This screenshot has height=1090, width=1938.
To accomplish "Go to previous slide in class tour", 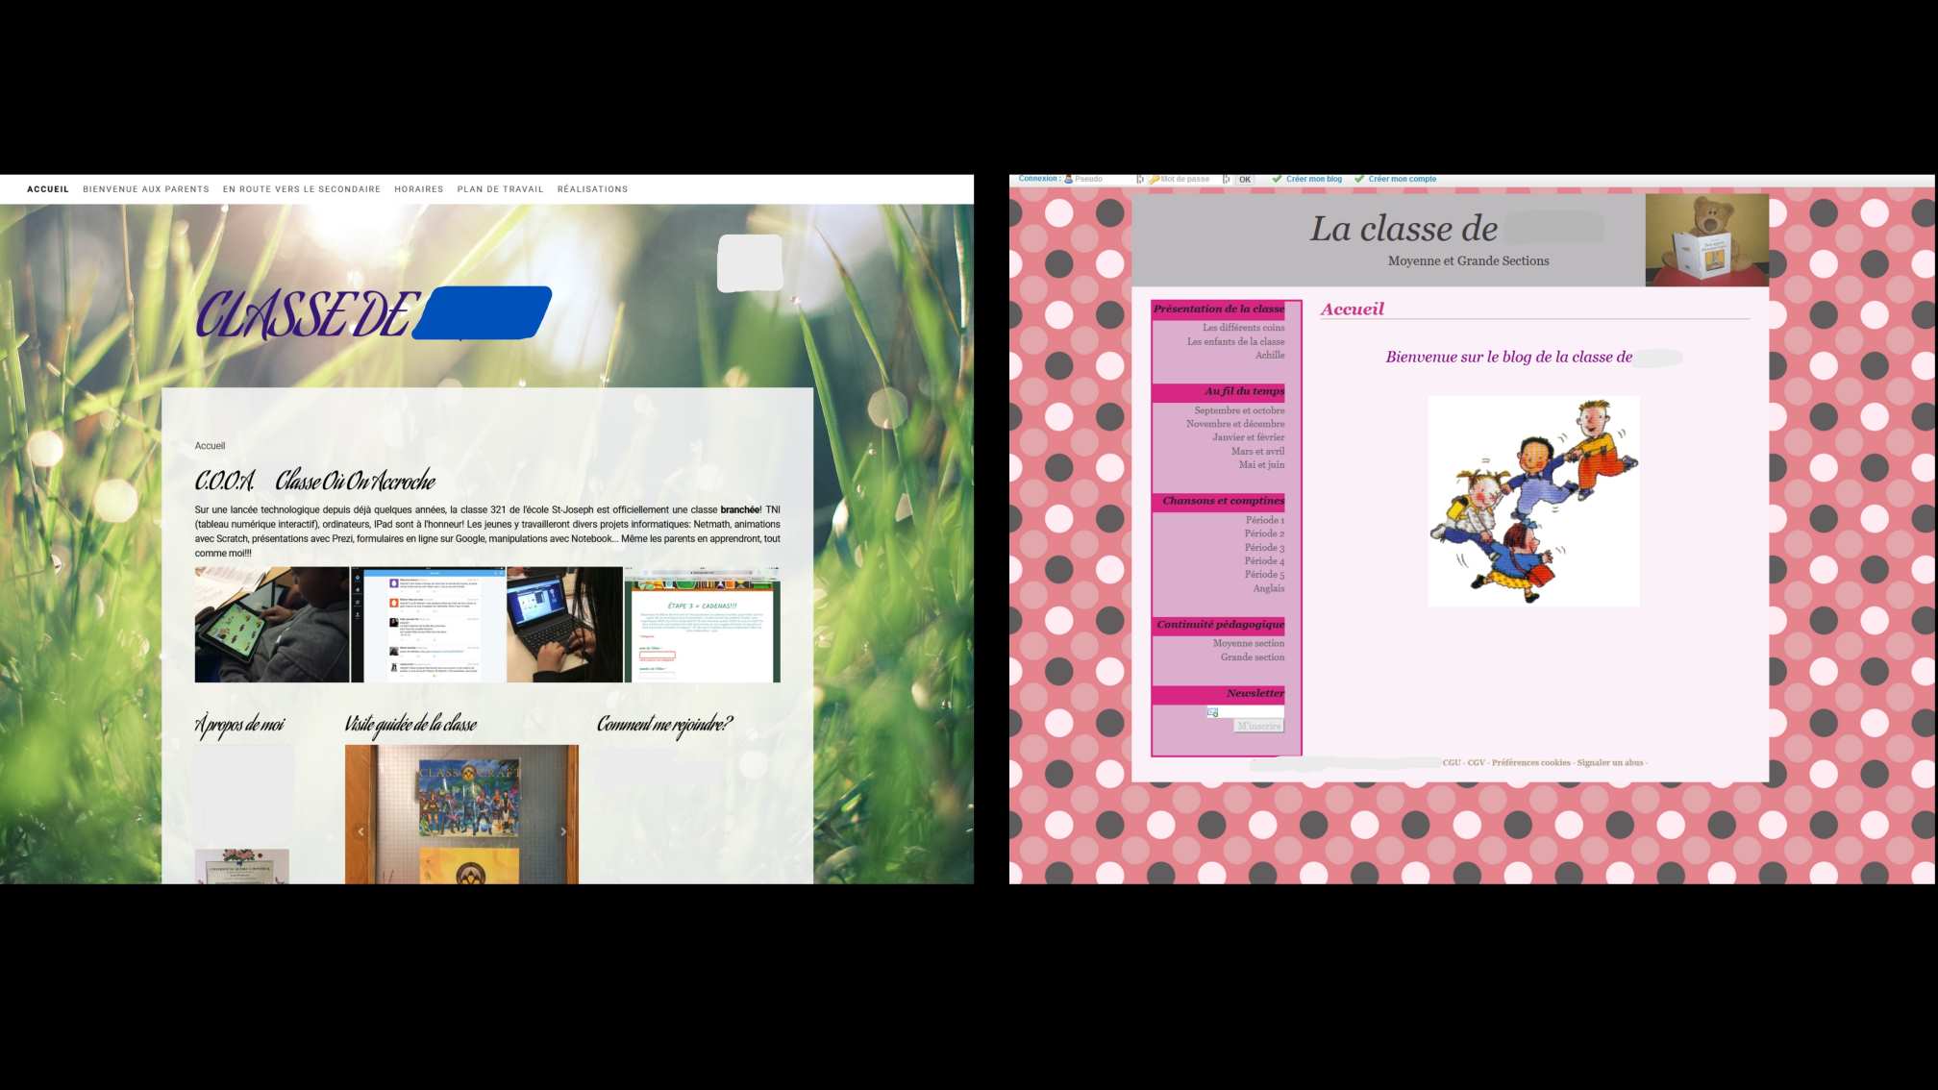I will pos(361,831).
